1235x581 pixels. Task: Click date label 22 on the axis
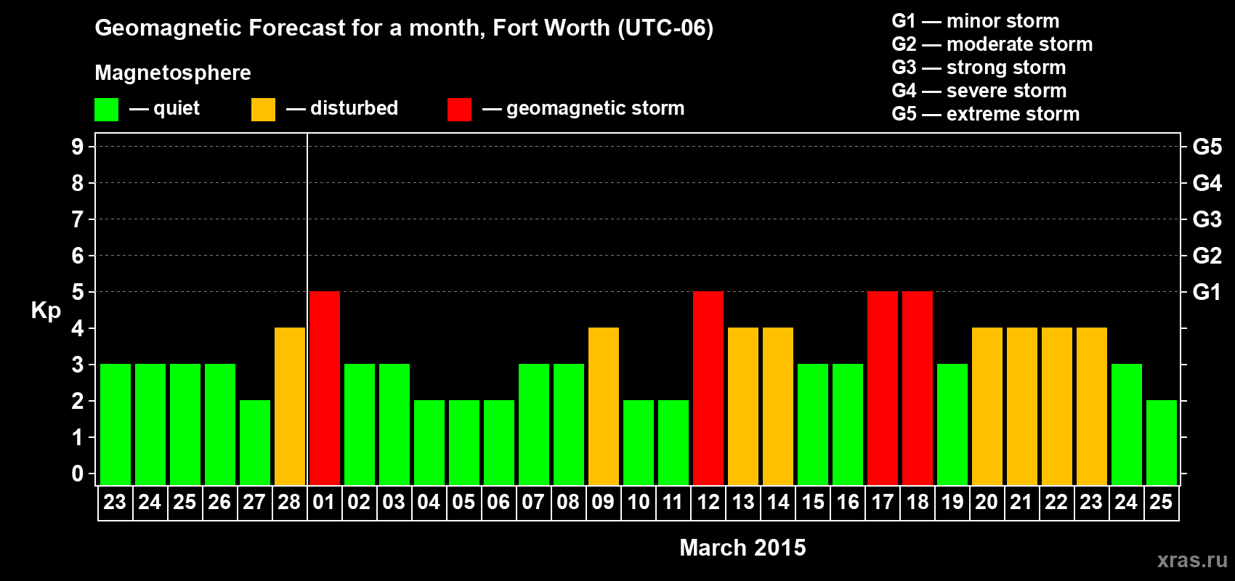pyautogui.click(x=1056, y=502)
